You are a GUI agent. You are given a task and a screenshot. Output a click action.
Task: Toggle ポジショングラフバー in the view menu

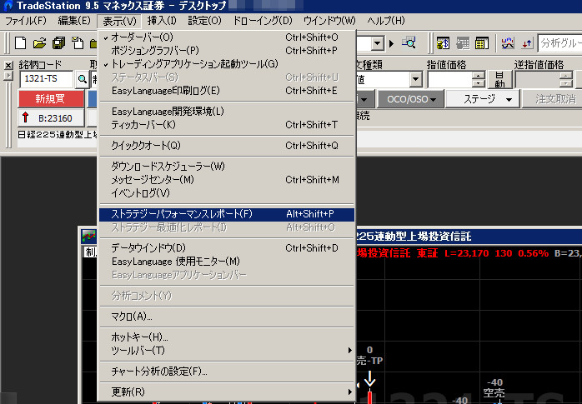point(154,51)
